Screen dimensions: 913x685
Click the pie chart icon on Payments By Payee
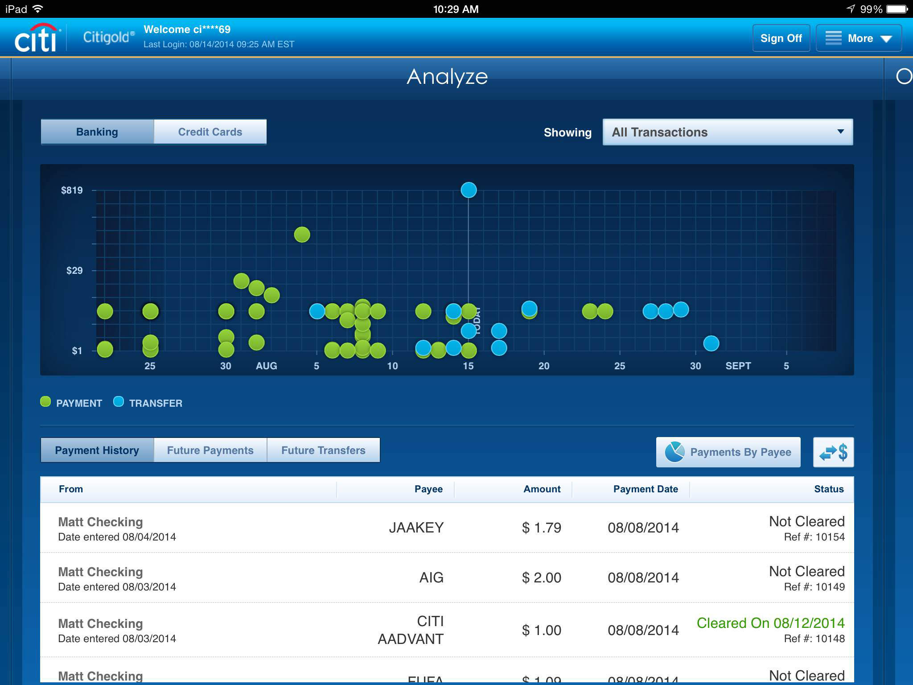[674, 452]
